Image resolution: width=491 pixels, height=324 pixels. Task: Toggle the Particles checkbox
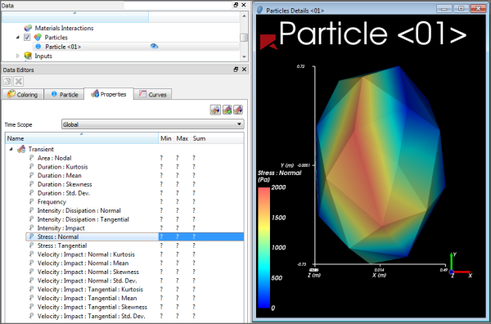27,38
